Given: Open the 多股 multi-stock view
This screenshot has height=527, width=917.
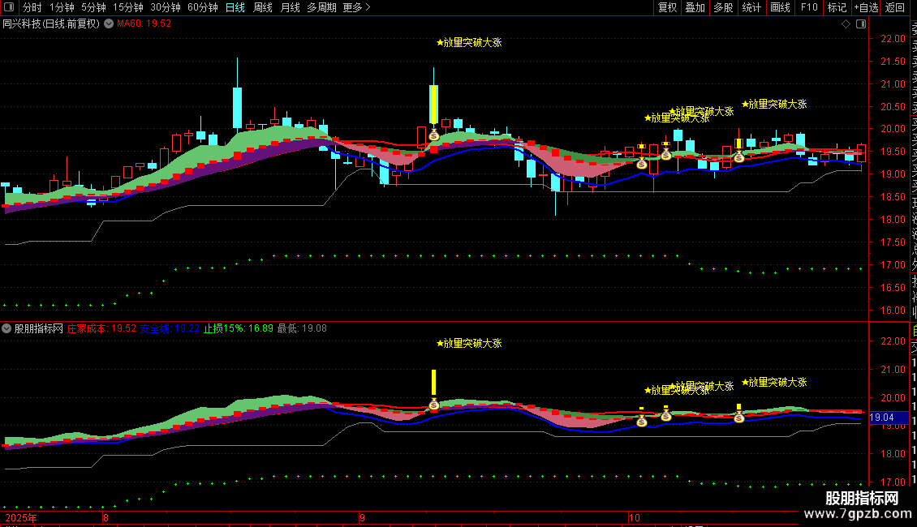Looking at the screenshot, I should pyautogui.click(x=723, y=7).
